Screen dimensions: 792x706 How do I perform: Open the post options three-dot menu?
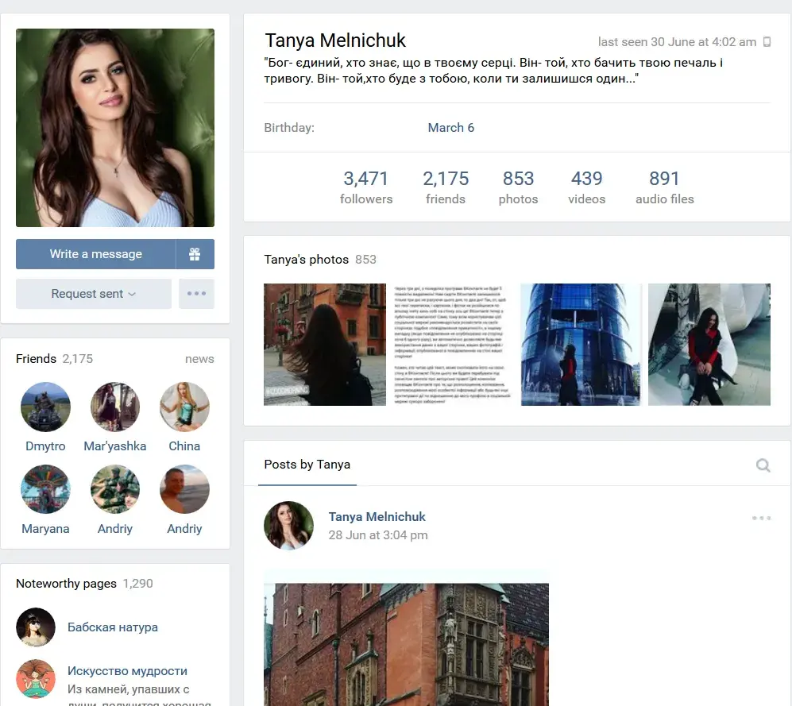click(761, 518)
